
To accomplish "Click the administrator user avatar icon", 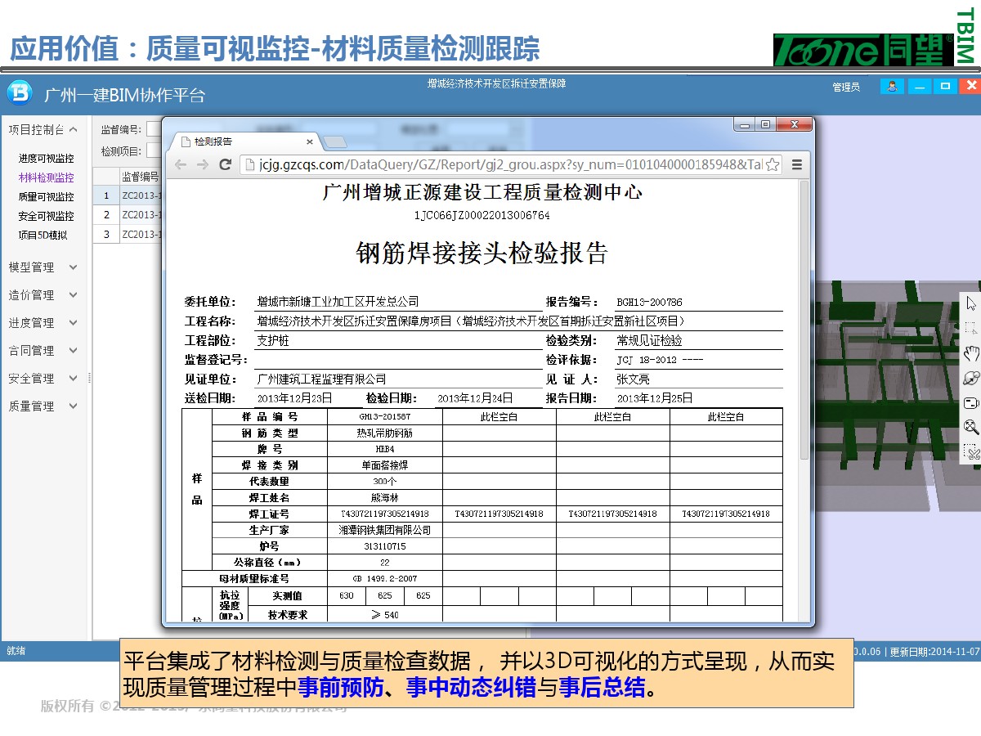I will [x=892, y=86].
